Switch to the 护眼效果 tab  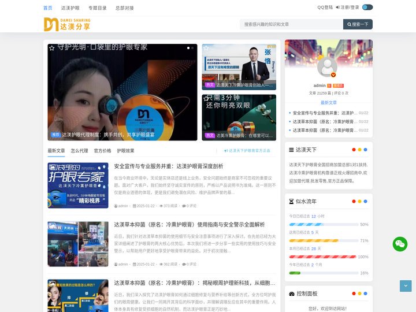pyautogui.click(x=125, y=151)
